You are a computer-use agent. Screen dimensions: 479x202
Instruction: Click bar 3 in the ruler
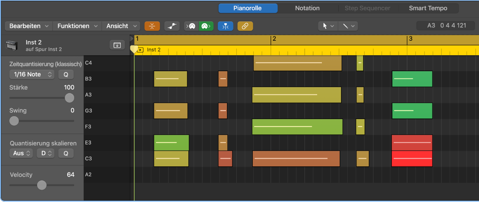(410, 39)
